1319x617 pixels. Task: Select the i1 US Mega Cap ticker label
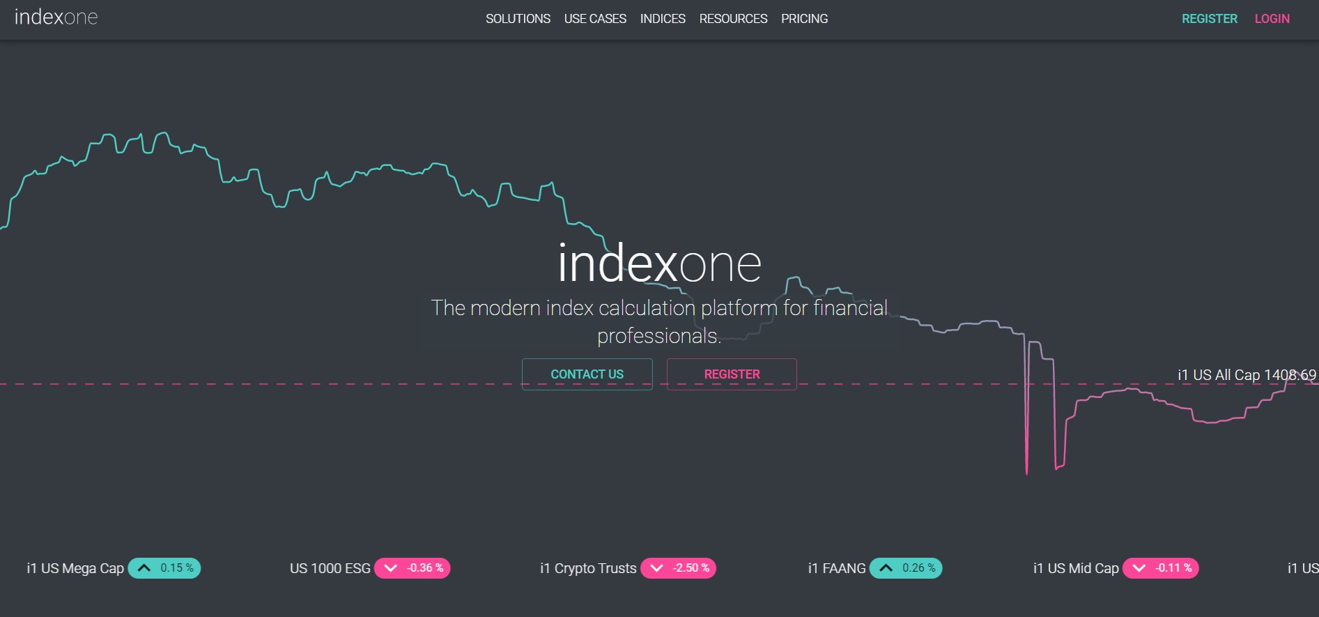point(75,568)
